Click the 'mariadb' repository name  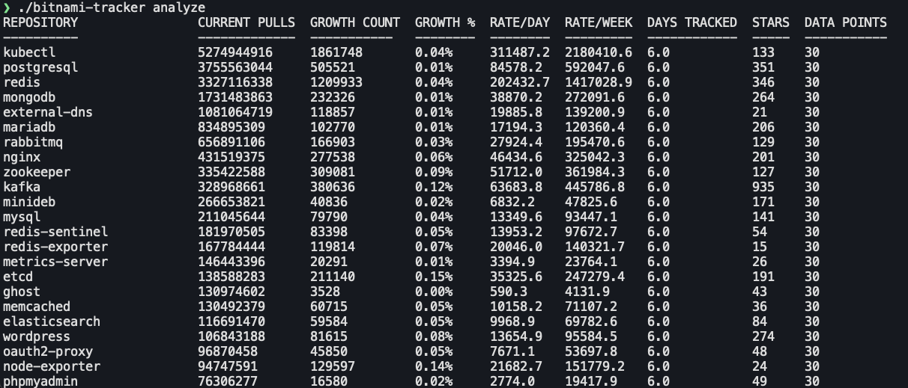[29, 127]
